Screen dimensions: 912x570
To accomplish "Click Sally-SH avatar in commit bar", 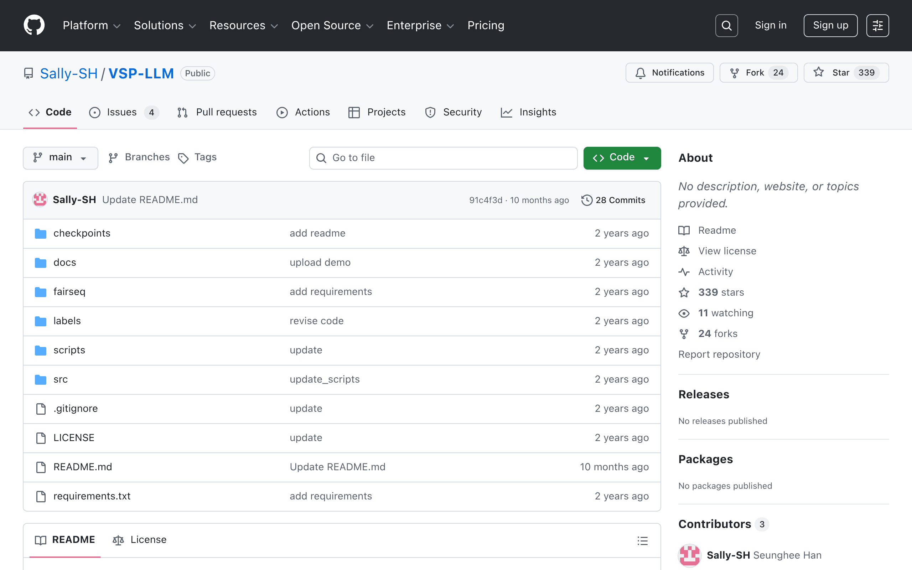I will click(x=40, y=200).
